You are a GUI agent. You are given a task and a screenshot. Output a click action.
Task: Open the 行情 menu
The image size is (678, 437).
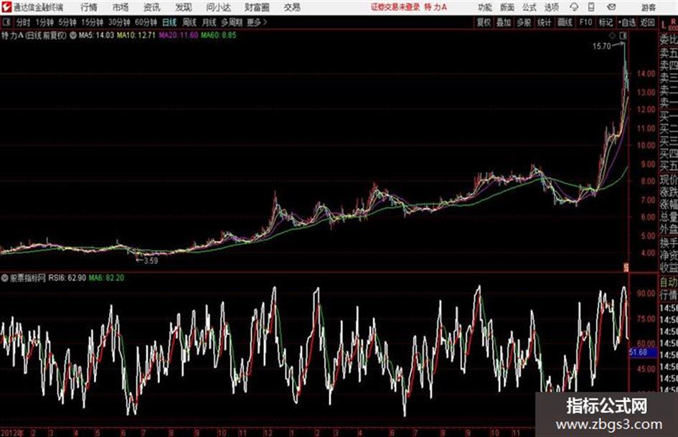pos(89,7)
